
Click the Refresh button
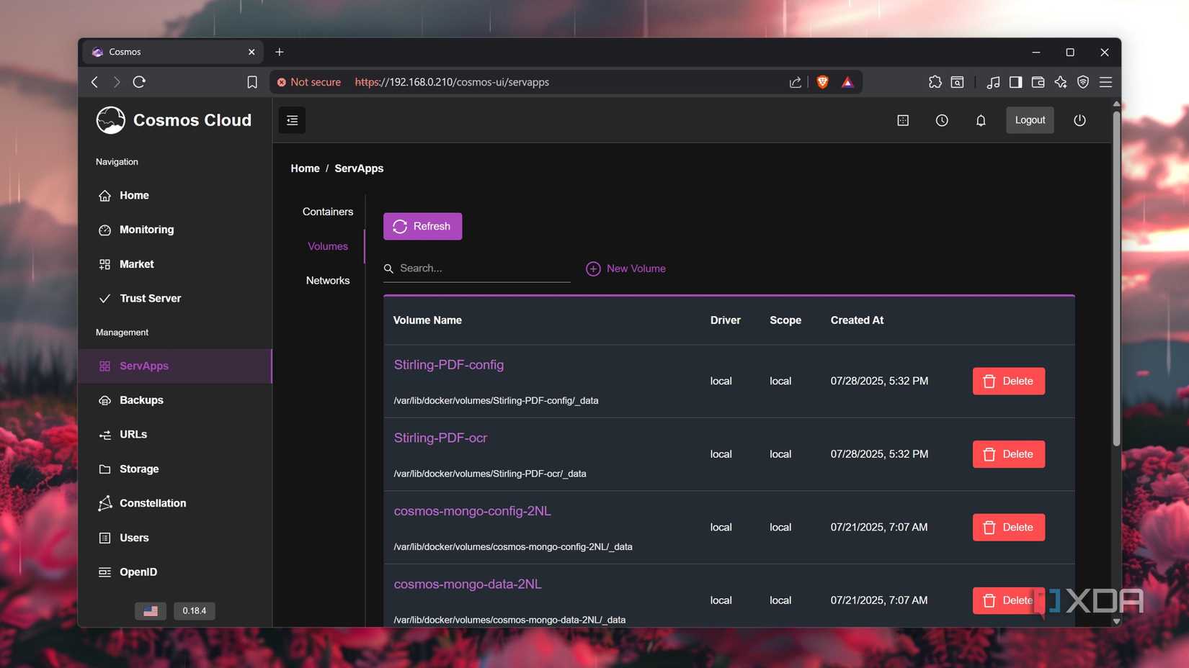[422, 226]
